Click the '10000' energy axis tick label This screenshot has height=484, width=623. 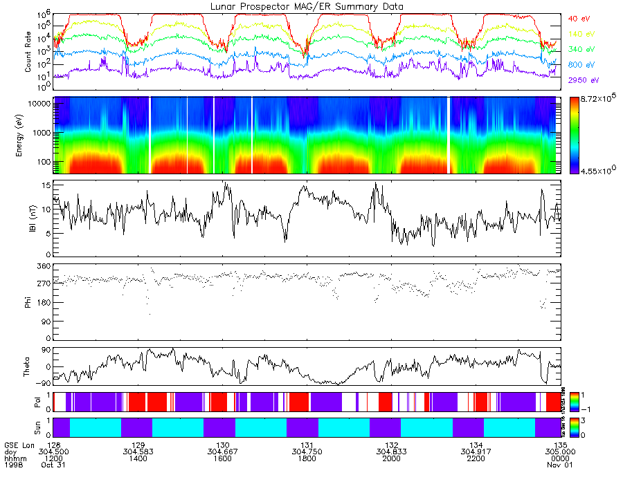click(39, 104)
